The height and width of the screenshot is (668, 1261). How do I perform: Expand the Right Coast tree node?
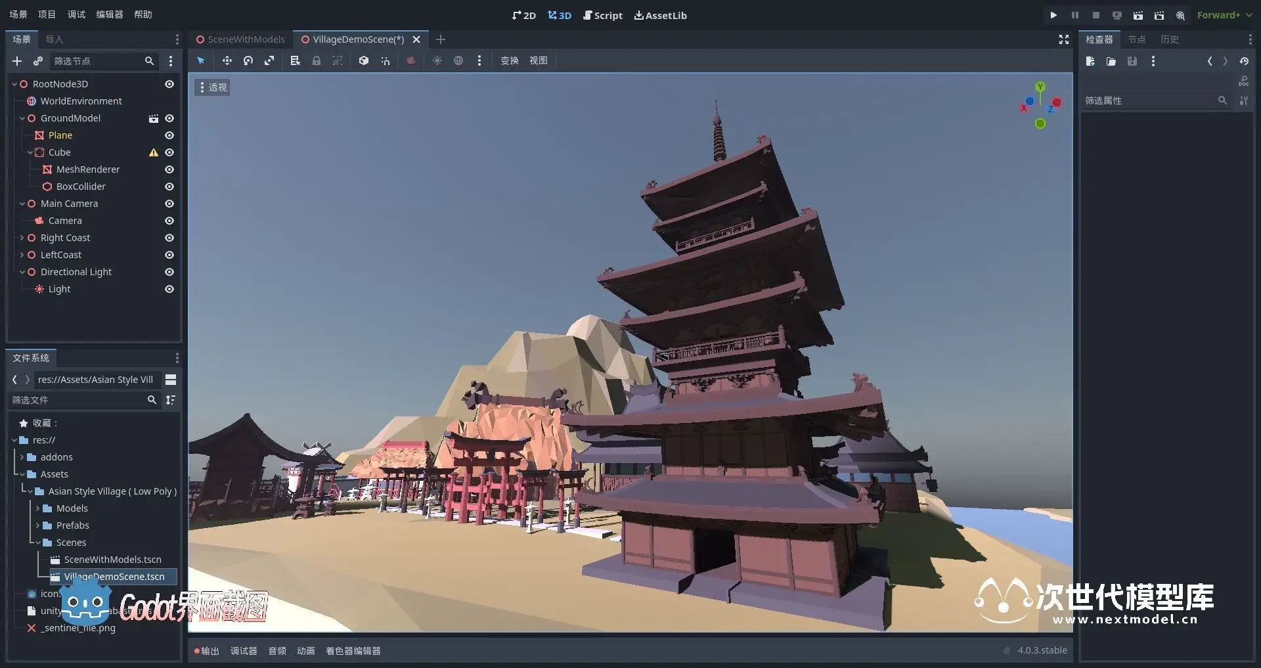click(x=22, y=238)
